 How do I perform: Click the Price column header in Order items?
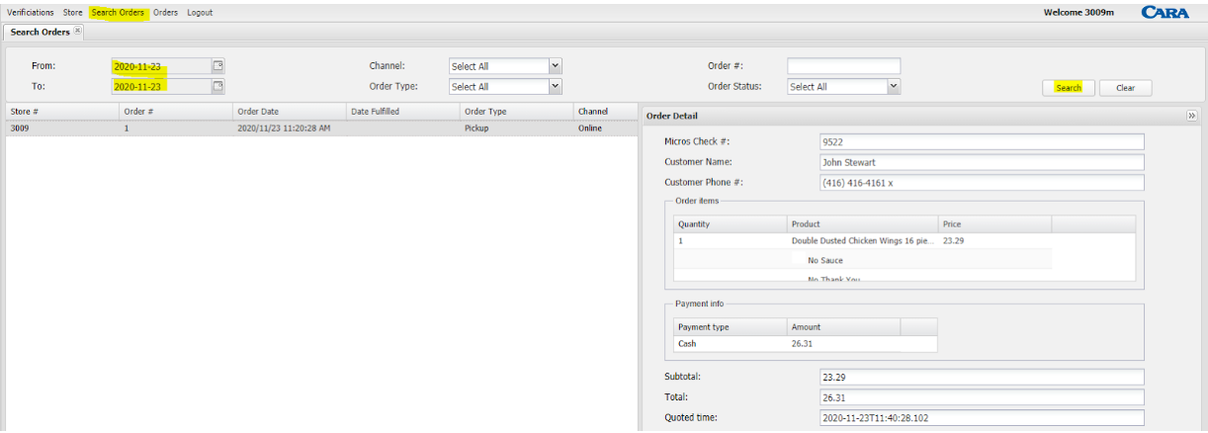[994, 224]
